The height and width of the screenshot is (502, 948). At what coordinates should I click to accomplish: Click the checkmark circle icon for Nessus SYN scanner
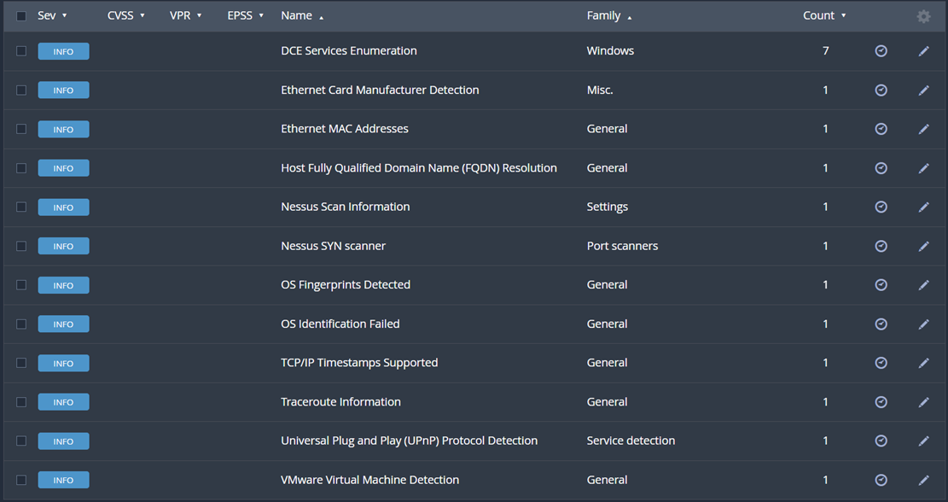(x=881, y=246)
